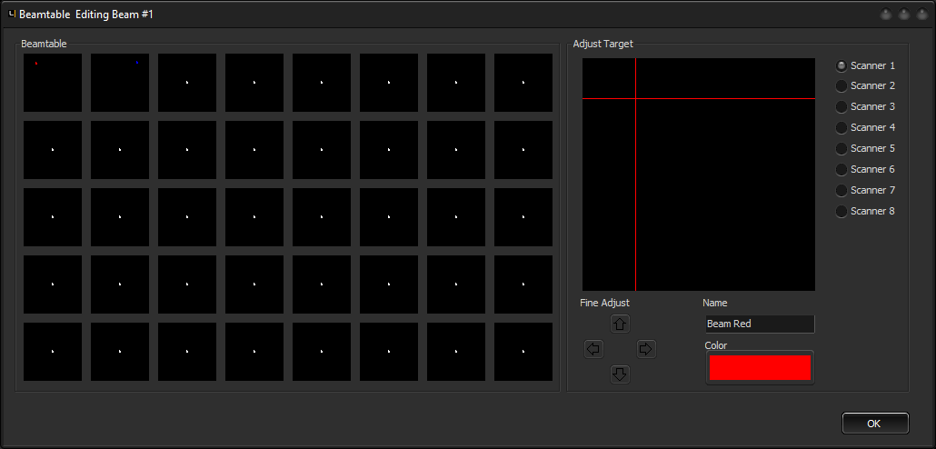Screen dimensions: 936x449
Task: Activate Scanner 8 radio button
Action: [x=841, y=211]
